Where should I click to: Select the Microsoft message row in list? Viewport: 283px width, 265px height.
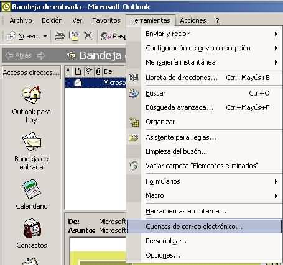(95, 83)
